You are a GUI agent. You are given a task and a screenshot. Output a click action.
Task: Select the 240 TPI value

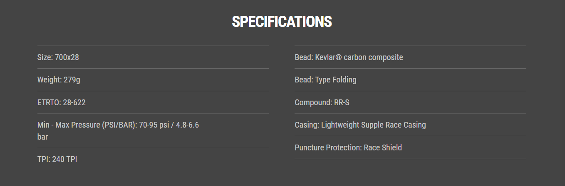click(65, 159)
